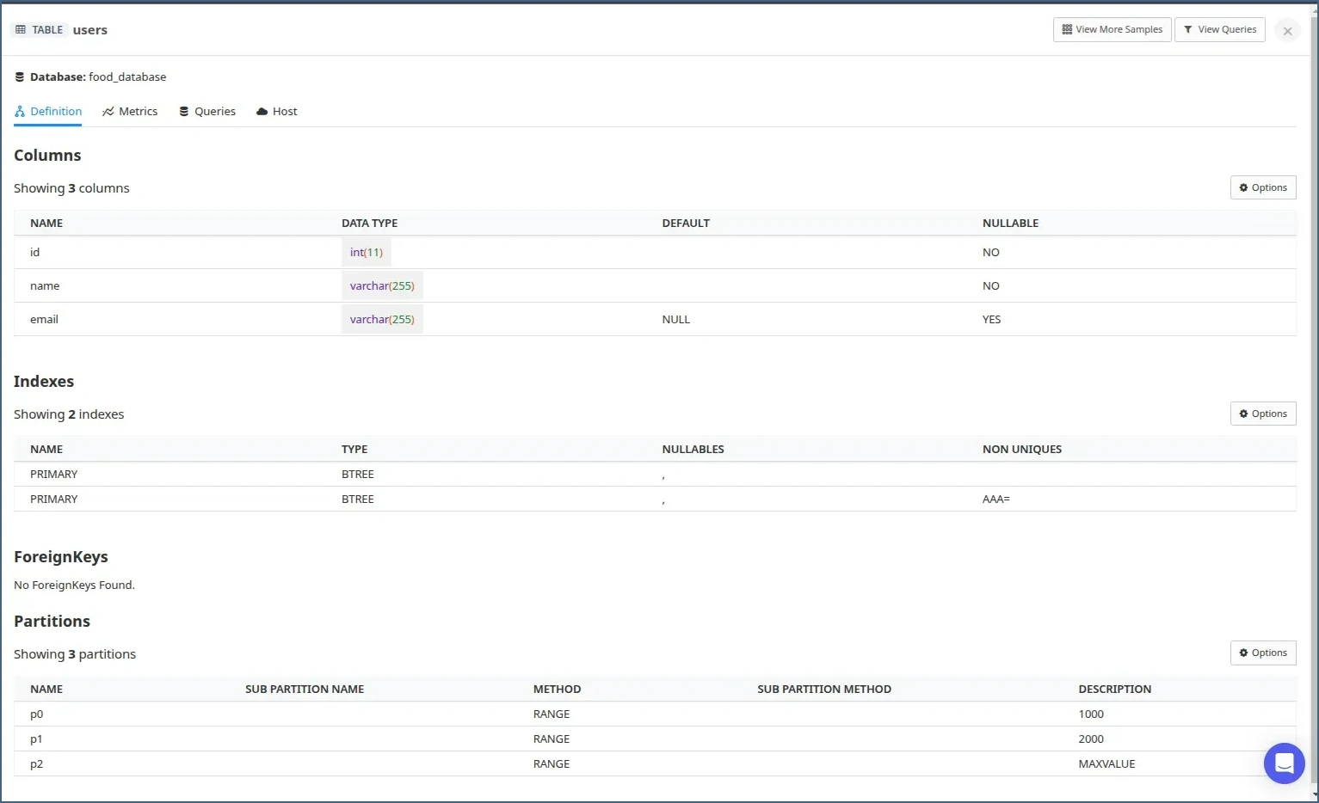
Task: Open the Queries tab
Action: point(207,112)
